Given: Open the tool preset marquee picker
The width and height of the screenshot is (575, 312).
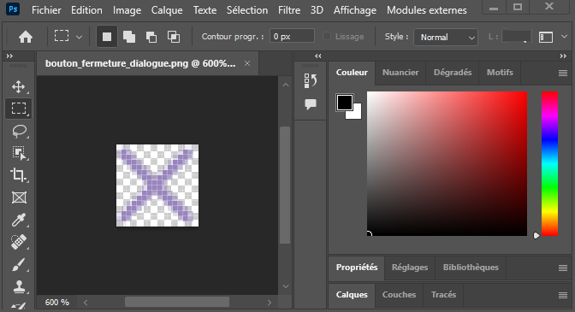Looking at the screenshot, I should [x=68, y=37].
